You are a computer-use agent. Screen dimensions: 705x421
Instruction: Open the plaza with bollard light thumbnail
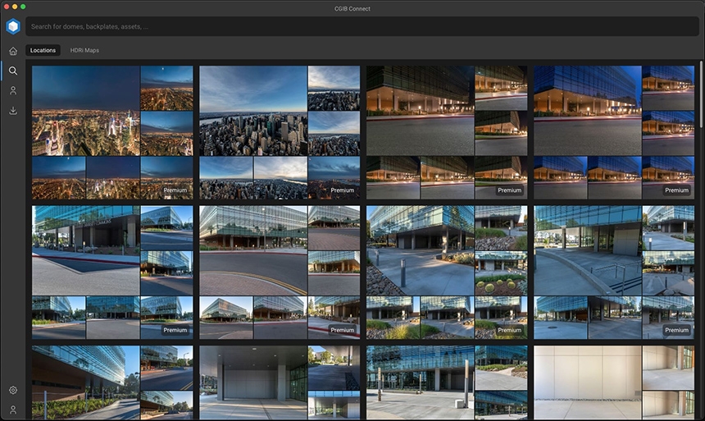(x=421, y=250)
